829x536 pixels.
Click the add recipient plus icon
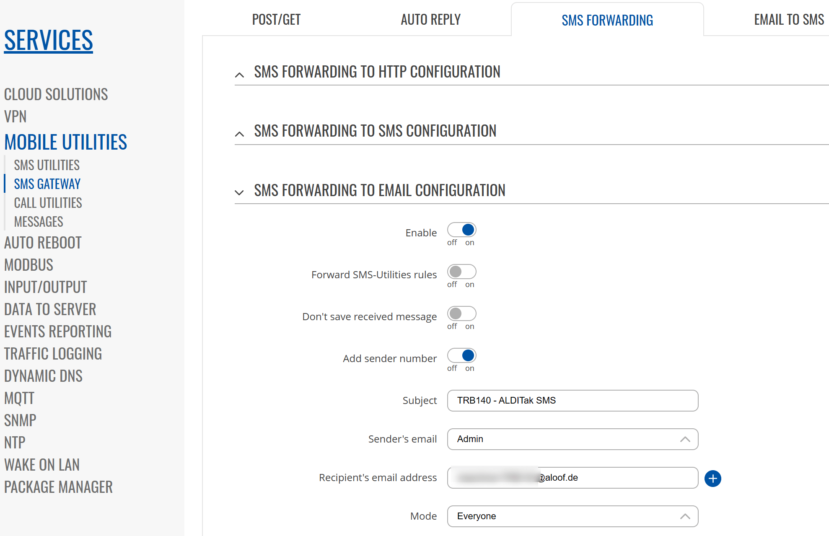[x=712, y=479]
